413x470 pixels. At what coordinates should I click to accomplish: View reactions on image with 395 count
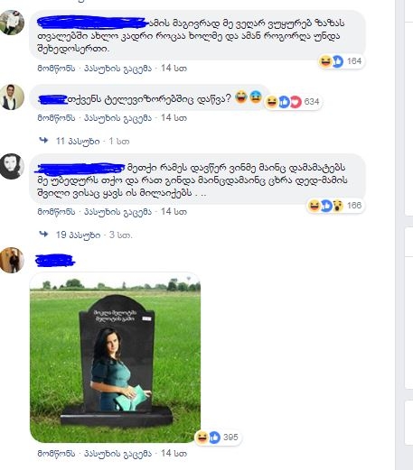pyautogui.click(x=217, y=438)
